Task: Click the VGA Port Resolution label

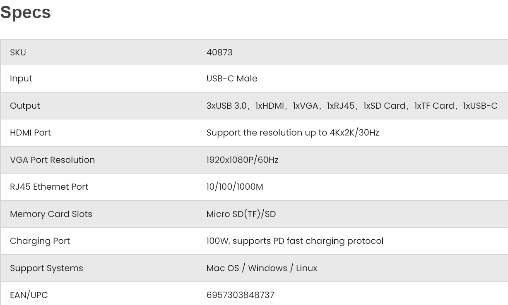Action: point(52,160)
